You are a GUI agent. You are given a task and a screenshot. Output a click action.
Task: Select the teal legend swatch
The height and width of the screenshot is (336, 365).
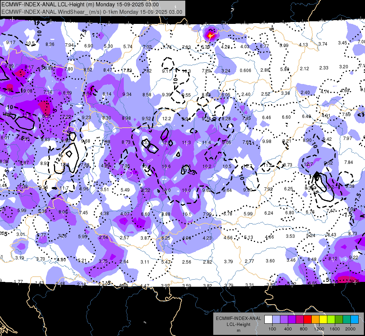pyautogui.click(x=347, y=320)
